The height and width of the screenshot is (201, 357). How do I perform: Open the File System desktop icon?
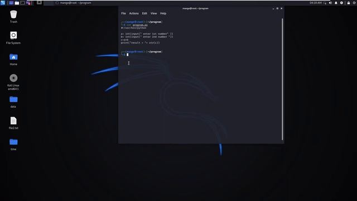[13, 38]
